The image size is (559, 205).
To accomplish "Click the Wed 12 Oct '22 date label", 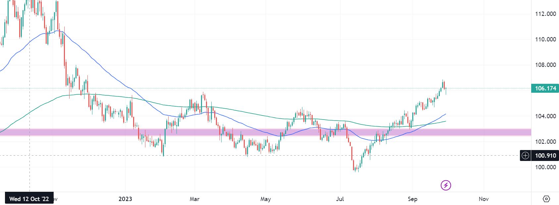I will pyautogui.click(x=29, y=199).
